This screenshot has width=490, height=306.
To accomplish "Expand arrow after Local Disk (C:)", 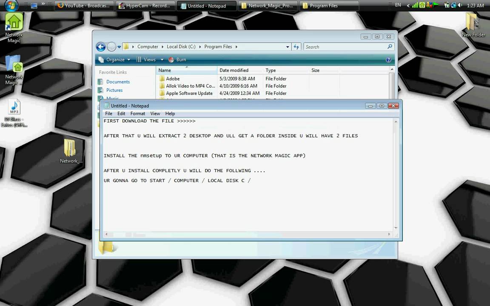I will [x=199, y=47].
